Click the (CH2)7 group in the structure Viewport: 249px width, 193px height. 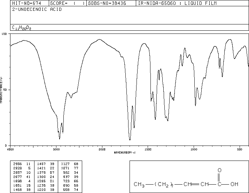pyautogui.click(x=164, y=184)
